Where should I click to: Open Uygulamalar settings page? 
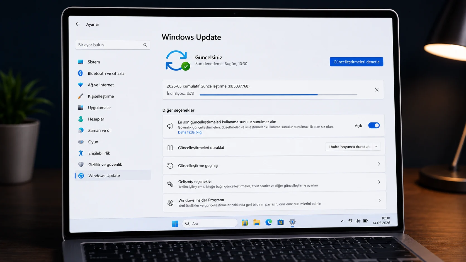pos(113,107)
